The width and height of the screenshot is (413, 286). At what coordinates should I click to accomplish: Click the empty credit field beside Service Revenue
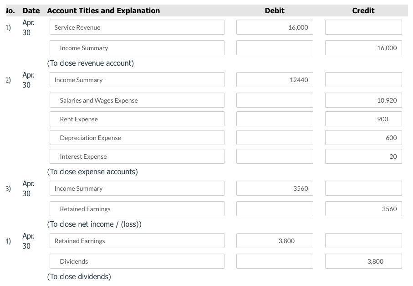point(363,27)
